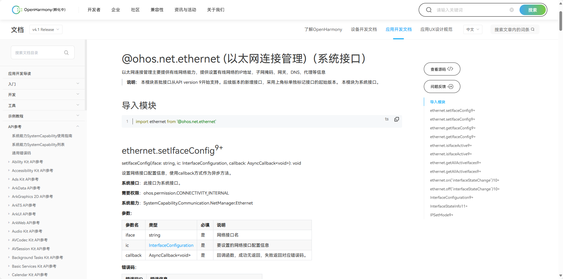This screenshot has width=563, height=279.
Task: Expand Background Tasks Kit API参考
Action: [9, 258]
